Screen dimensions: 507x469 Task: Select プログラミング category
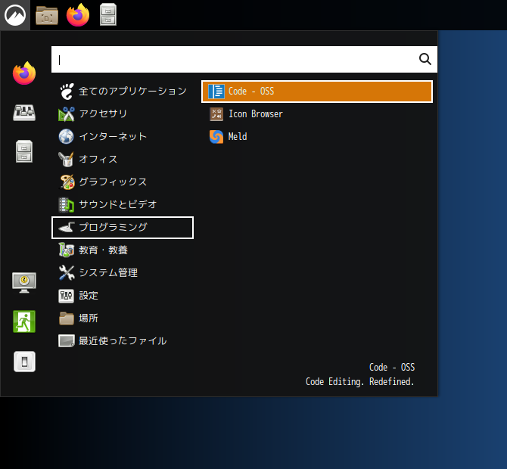pyautogui.click(x=123, y=228)
